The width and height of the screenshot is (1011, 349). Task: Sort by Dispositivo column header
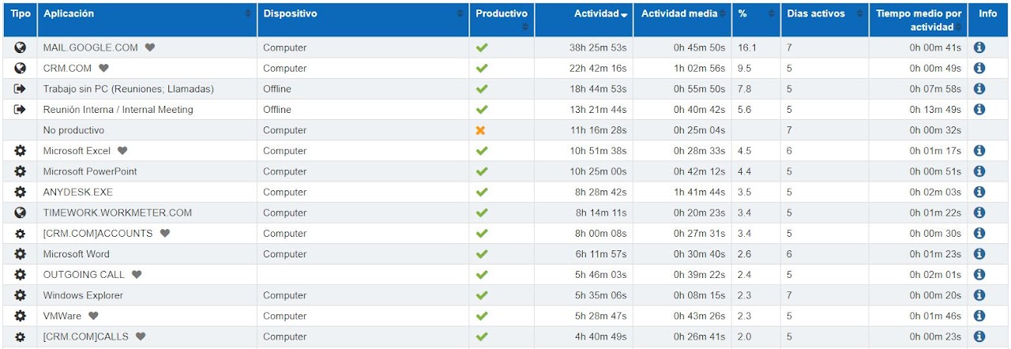pos(291,13)
